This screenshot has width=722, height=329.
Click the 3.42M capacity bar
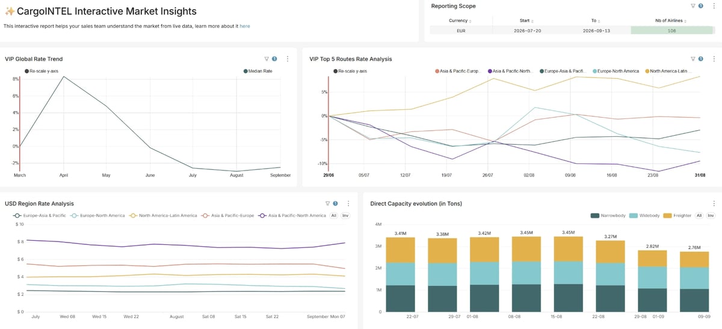pyautogui.click(x=484, y=274)
